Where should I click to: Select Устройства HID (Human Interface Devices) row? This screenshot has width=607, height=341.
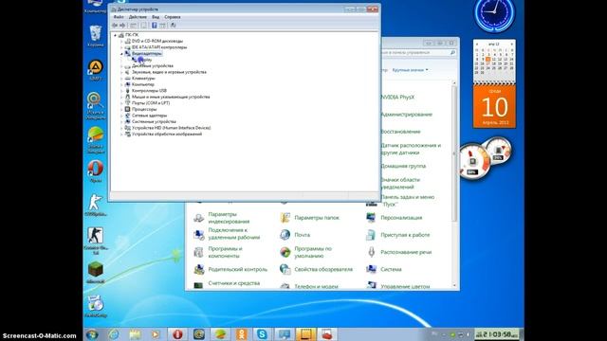(171, 128)
